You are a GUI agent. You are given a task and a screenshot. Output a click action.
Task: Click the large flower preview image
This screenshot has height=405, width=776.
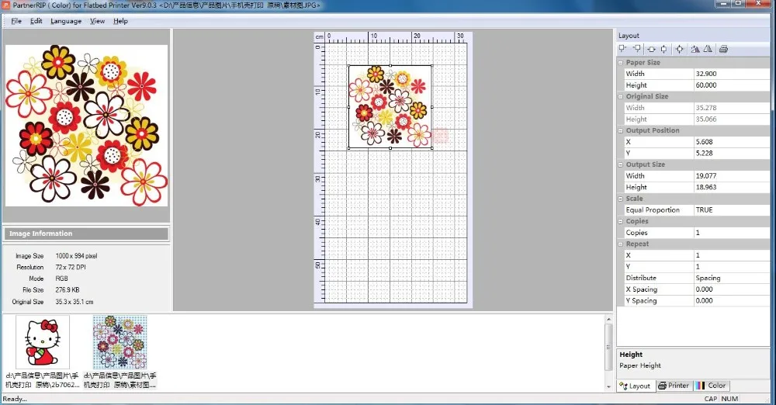(87, 126)
